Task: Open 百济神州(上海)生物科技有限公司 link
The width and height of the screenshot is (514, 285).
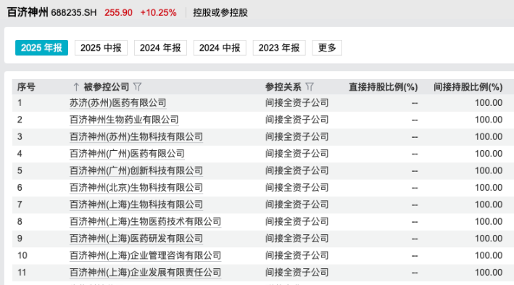Action: pos(136,205)
